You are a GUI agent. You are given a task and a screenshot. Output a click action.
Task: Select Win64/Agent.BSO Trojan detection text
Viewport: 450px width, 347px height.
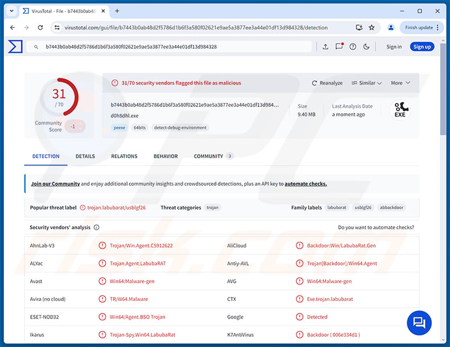137,317
